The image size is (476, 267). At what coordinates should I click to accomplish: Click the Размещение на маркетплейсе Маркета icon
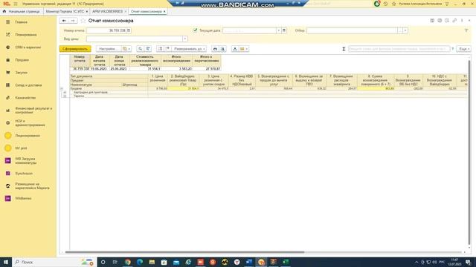point(8,186)
